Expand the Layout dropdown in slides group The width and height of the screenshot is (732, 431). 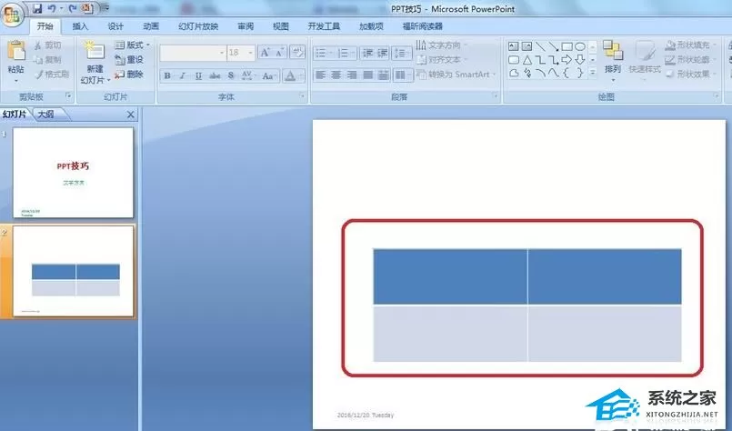133,45
